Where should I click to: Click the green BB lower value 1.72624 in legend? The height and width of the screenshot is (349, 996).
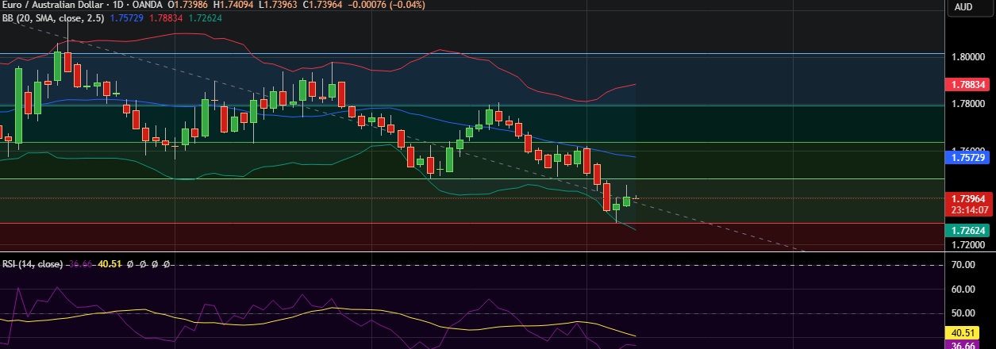point(206,18)
